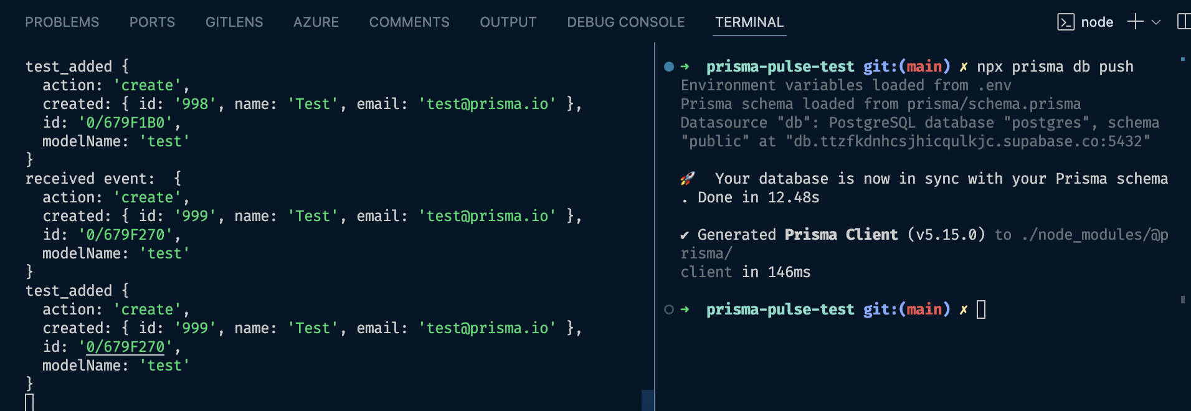Click 'Done in 12.48s' text

pyautogui.click(x=758, y=197)
